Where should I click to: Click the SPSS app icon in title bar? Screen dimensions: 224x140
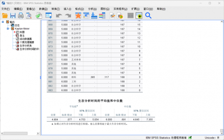coord(3,3)
